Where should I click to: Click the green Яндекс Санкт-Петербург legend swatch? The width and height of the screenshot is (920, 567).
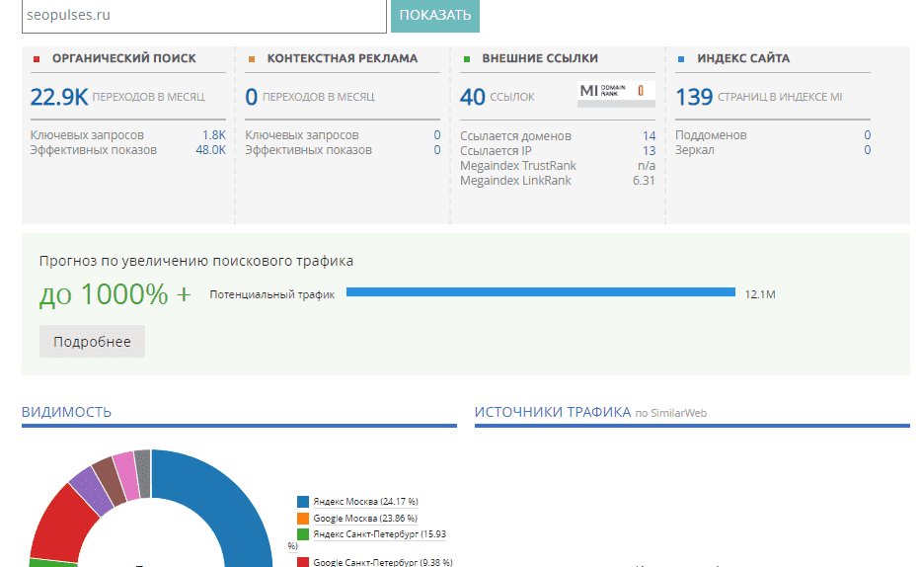pyautogui.click(x=303, y=534)
